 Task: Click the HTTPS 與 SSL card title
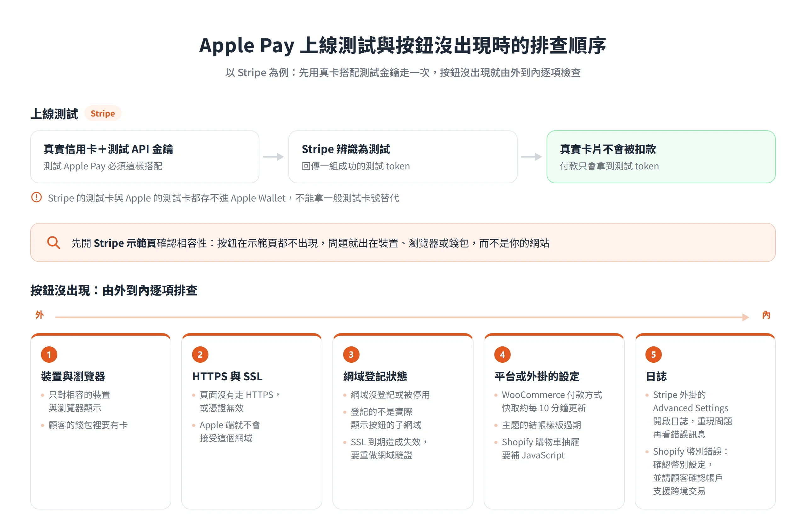pyautogui.click(x=227, y=376)
